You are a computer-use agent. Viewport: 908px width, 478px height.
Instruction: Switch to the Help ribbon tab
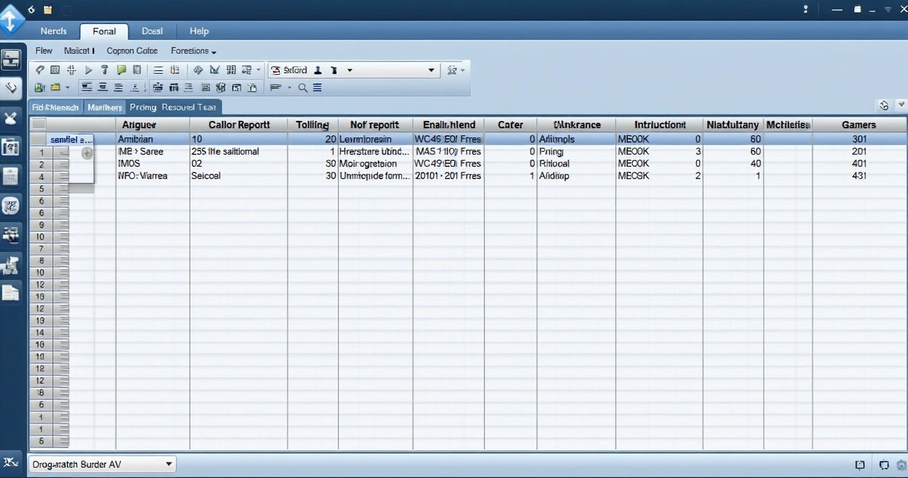tap(199, 31)
